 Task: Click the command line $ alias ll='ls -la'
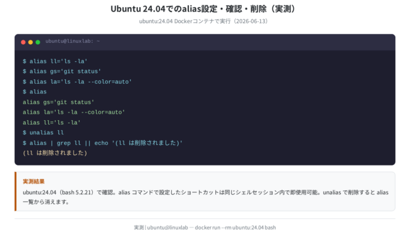pos(55,61)
